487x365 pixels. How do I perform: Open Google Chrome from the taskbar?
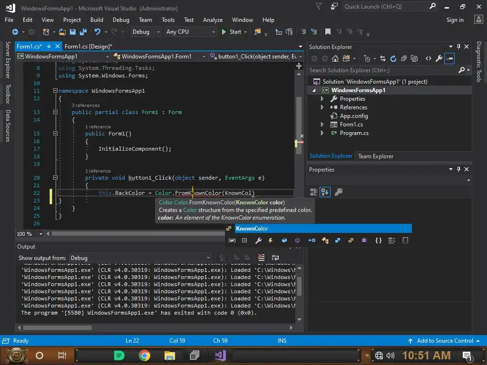(145, 355)
